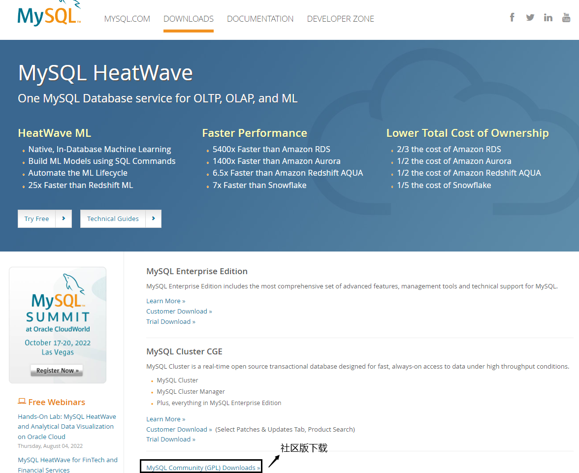Open Trial Download under Enterprise Edition
This screenshot has height=473, width=579.
(x=170, y=321)
